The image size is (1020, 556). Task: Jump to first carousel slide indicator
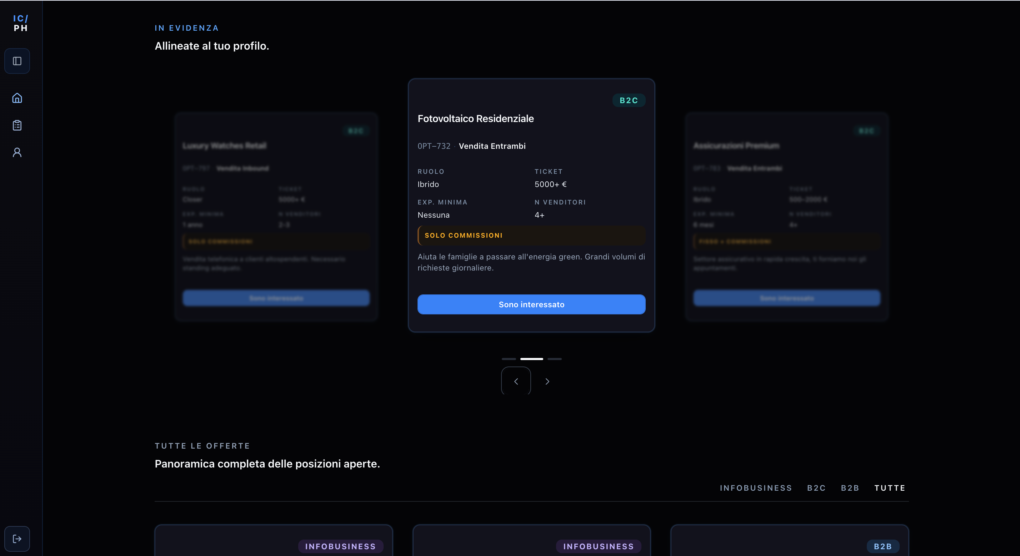509,359
